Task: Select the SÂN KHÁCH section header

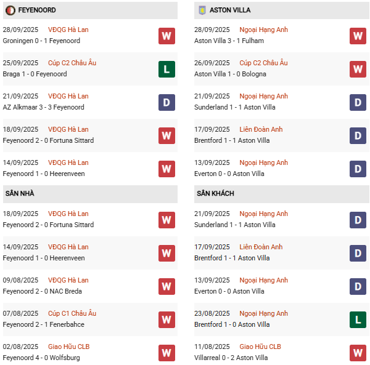Action: (x=215, y=193)
